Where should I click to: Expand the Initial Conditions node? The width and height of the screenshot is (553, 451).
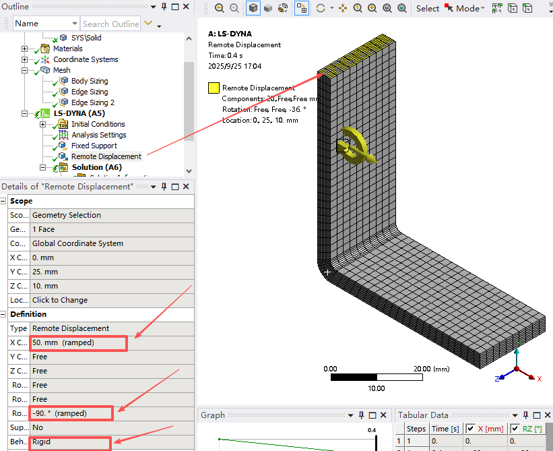(x=42, y=124)
